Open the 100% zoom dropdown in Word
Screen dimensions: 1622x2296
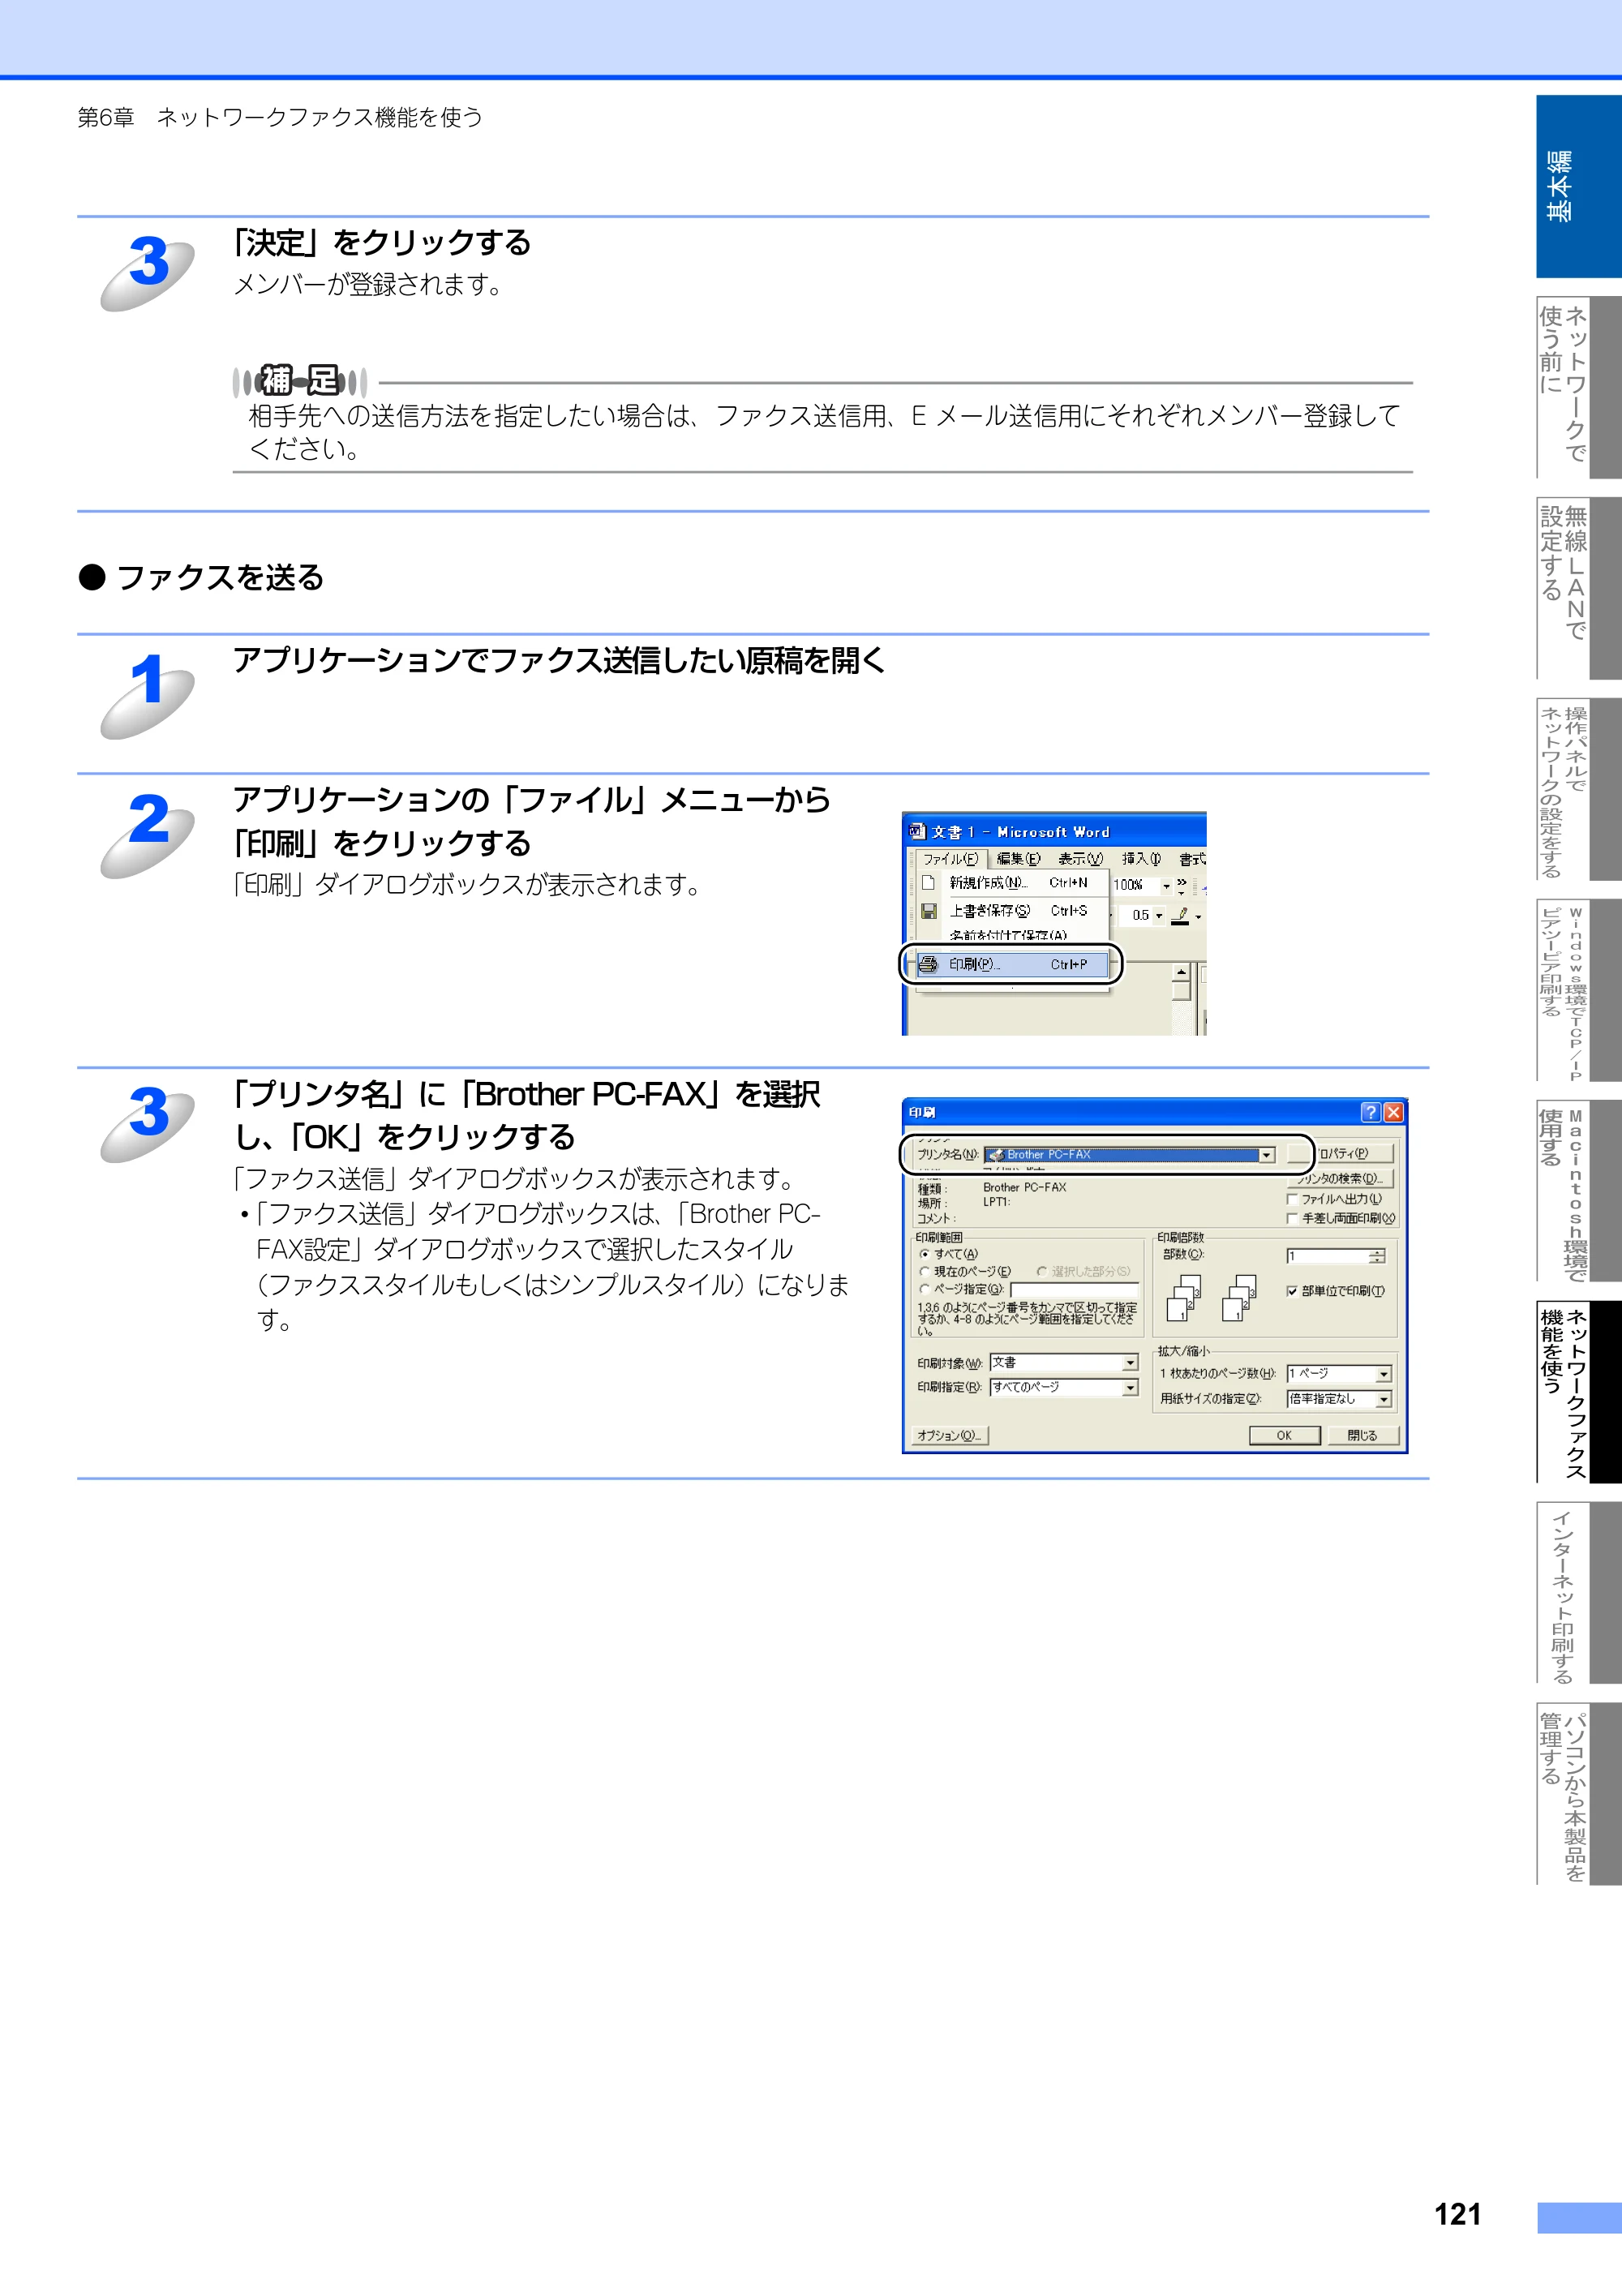point(1166,885)
